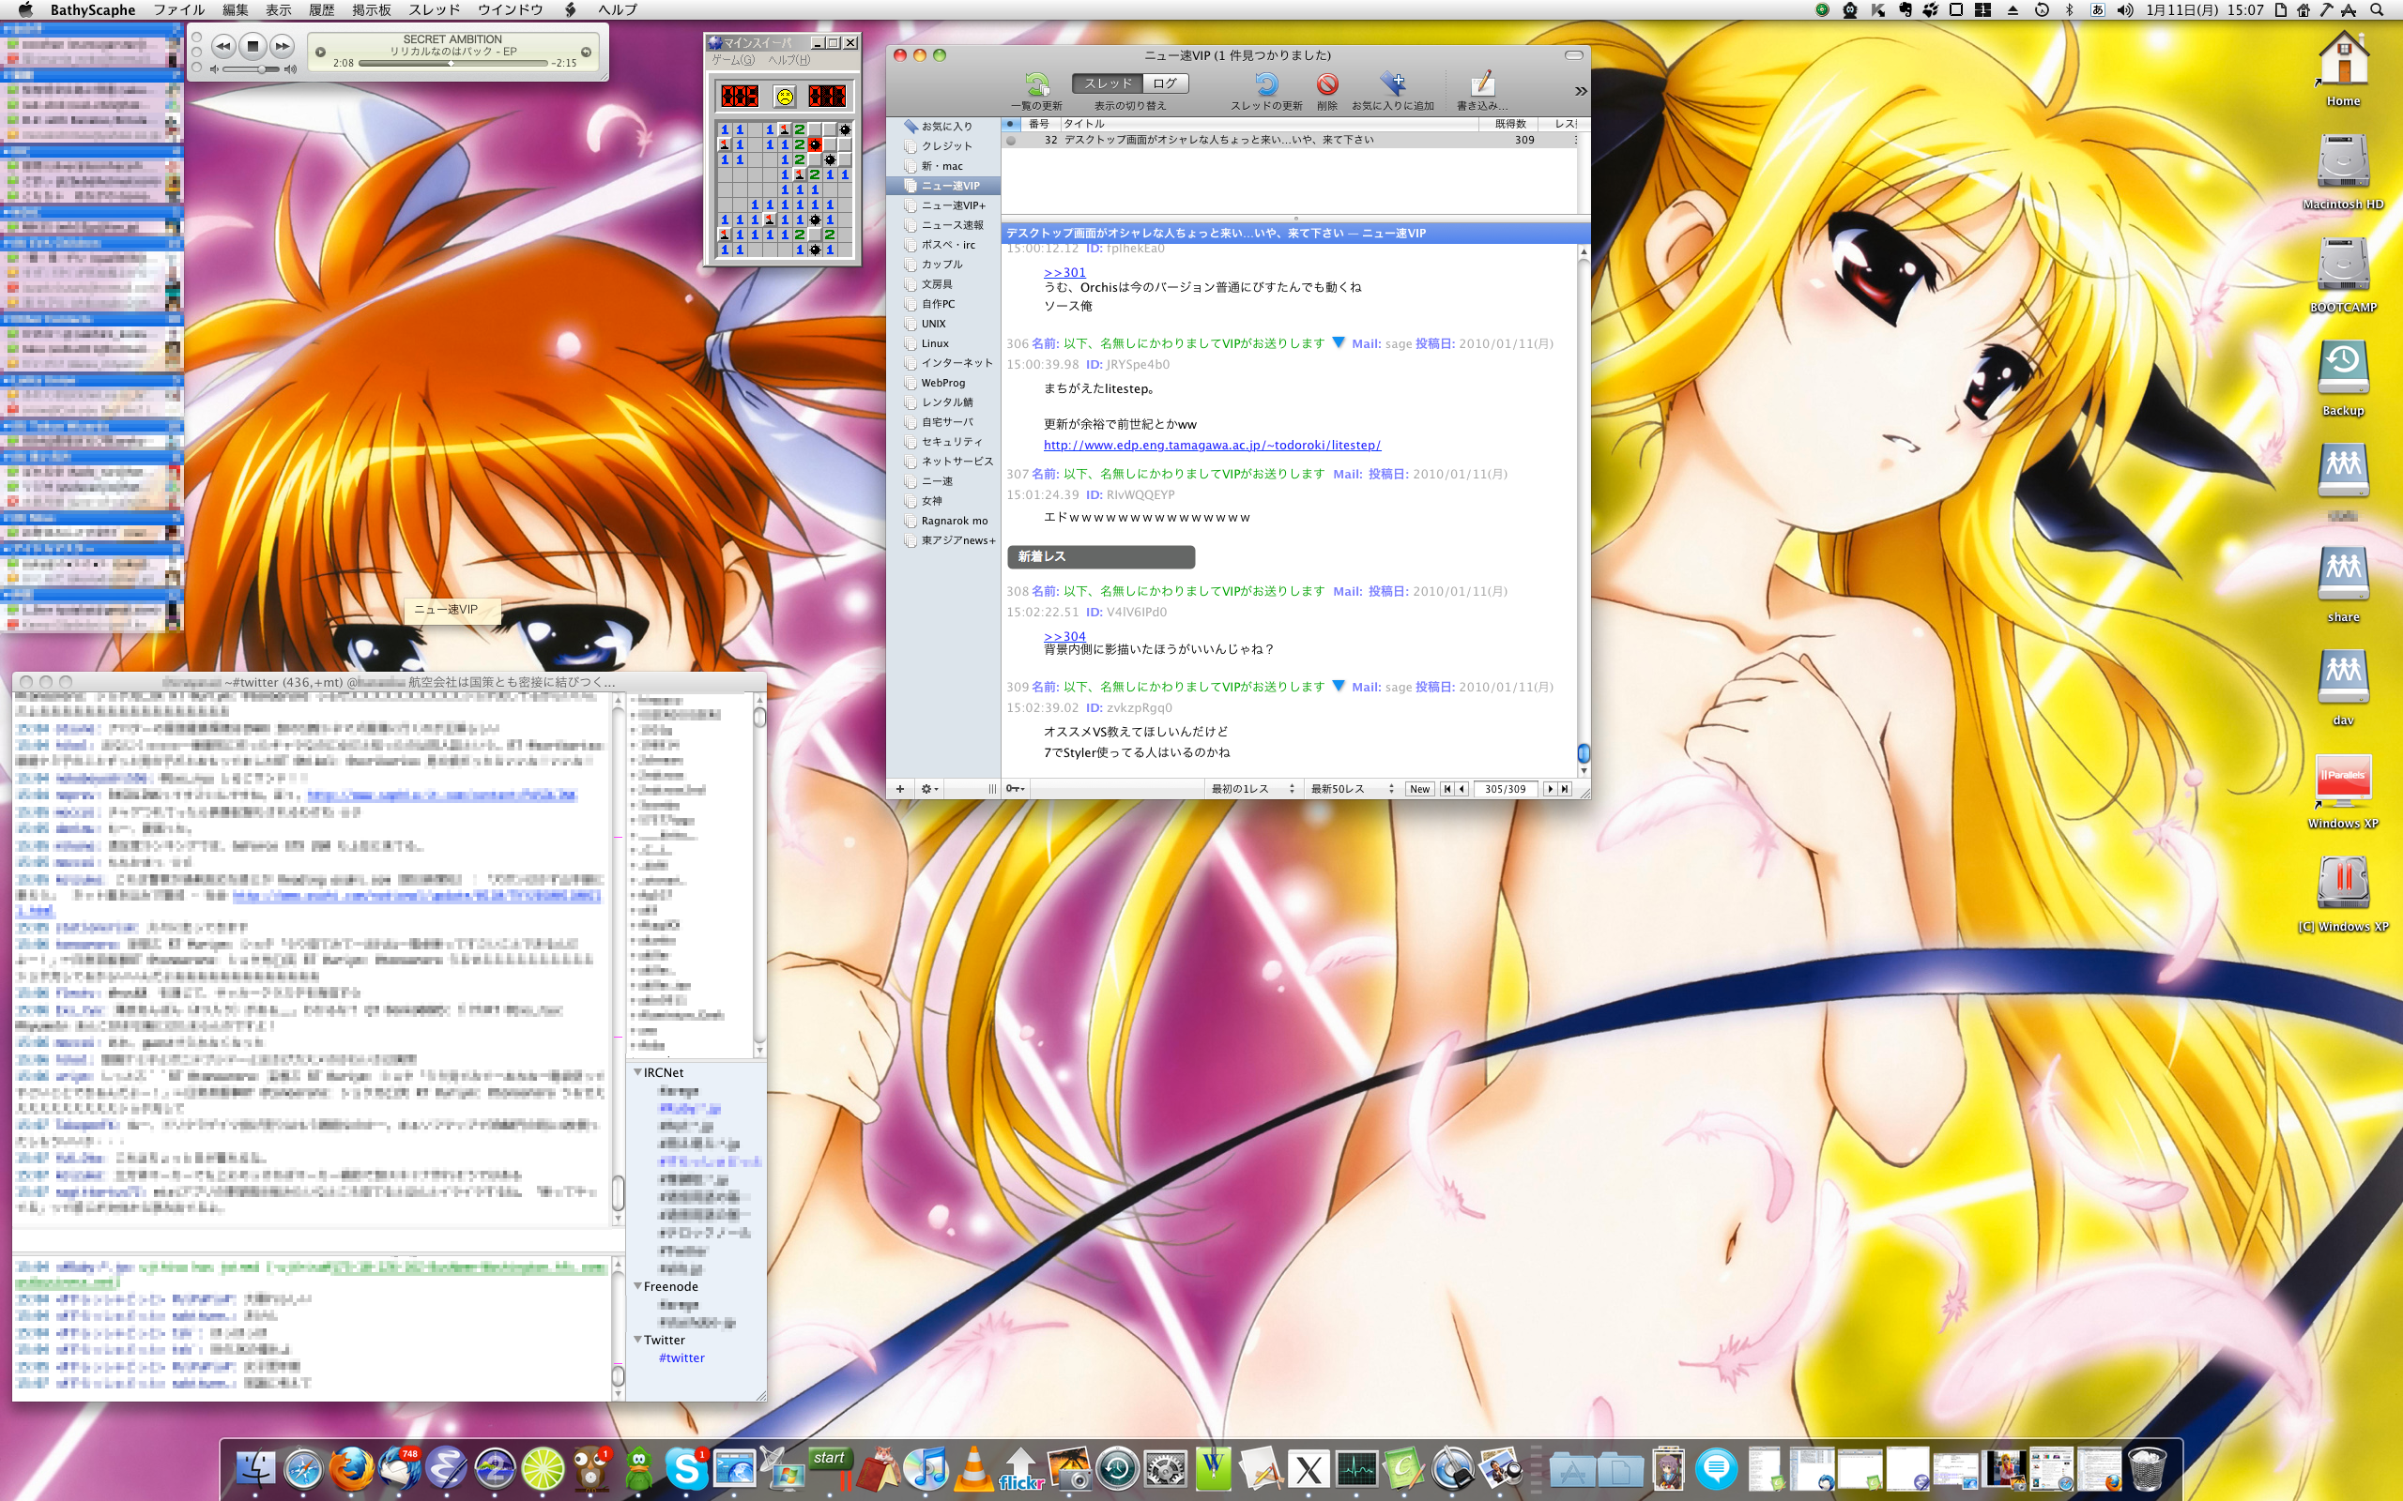Click the plus add-board button at sidebar bottom
Viewport: 2403px width, 1501px height.
pos(899,789)
